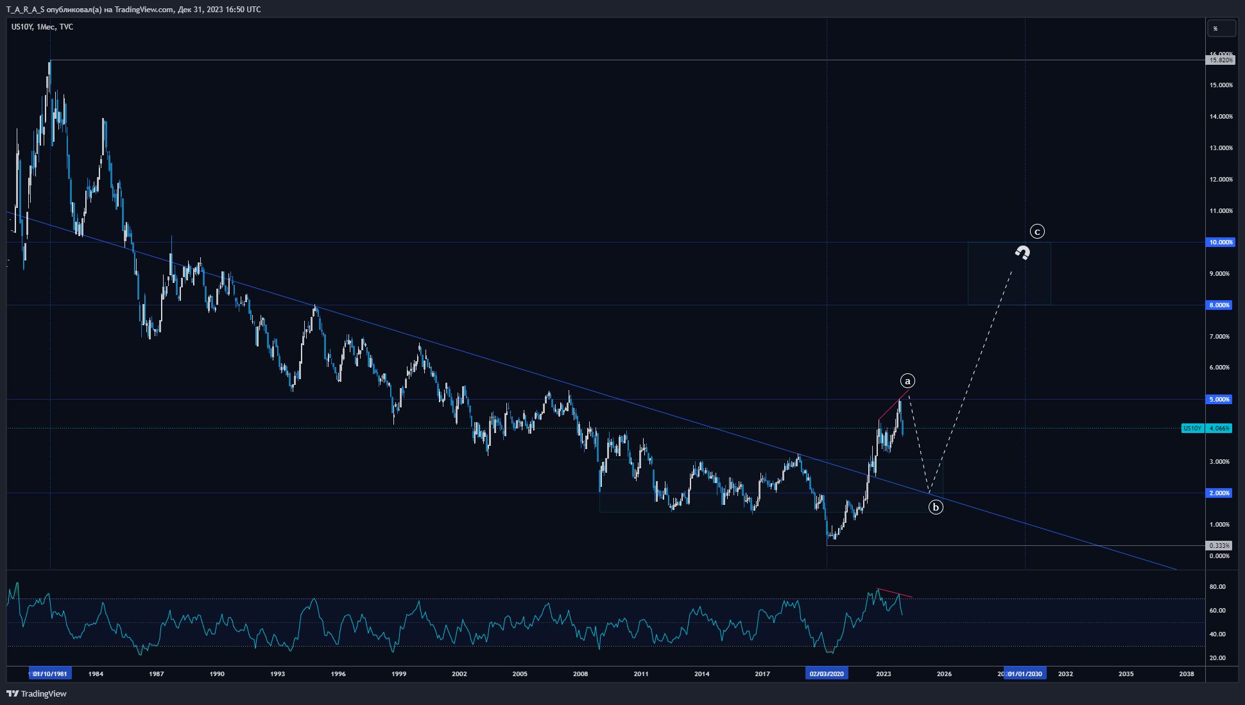Click the 2008 label on the time axis
1245x705 pixels.
[580, 674]
